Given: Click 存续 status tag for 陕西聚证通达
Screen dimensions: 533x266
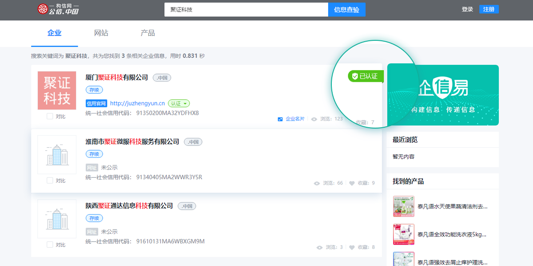Looking at the screenshot, I should [x=94, y=219].
